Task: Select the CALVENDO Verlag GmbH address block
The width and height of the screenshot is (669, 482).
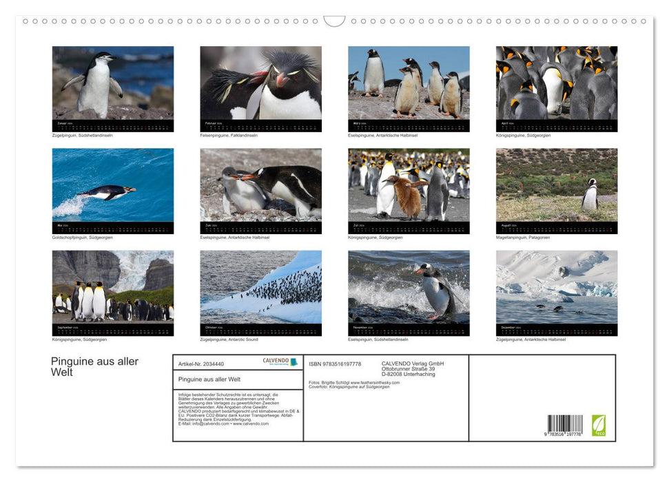Action: [x=412, y=368]
